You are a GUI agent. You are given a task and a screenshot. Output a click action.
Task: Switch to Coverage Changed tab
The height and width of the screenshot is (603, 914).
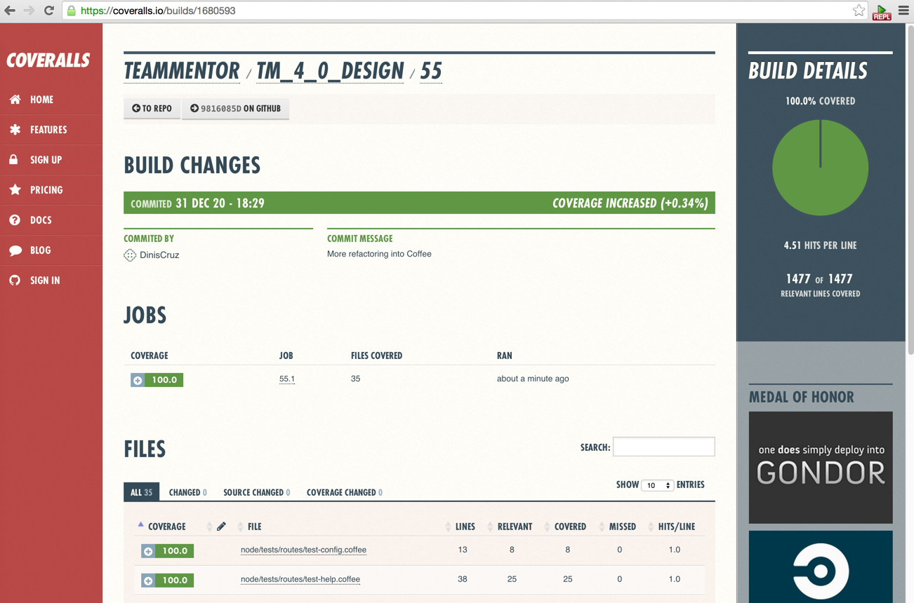pos(344,492)
